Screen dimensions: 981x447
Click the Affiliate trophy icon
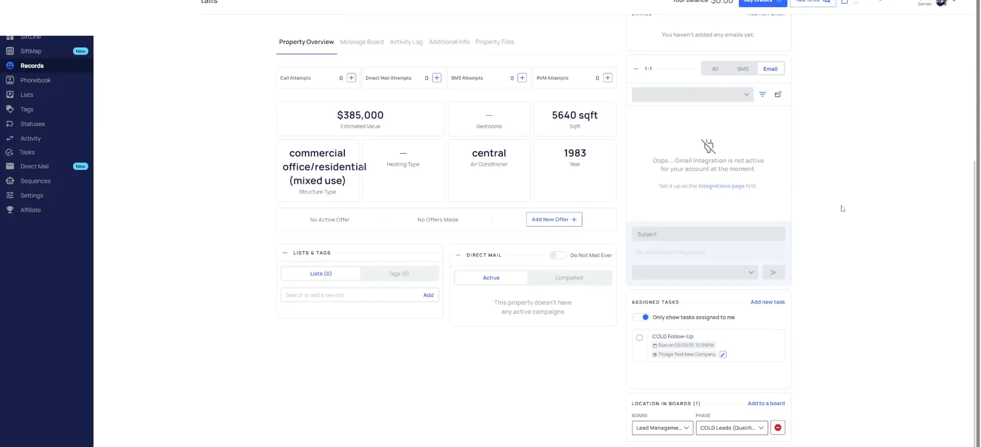pos(10,210)
